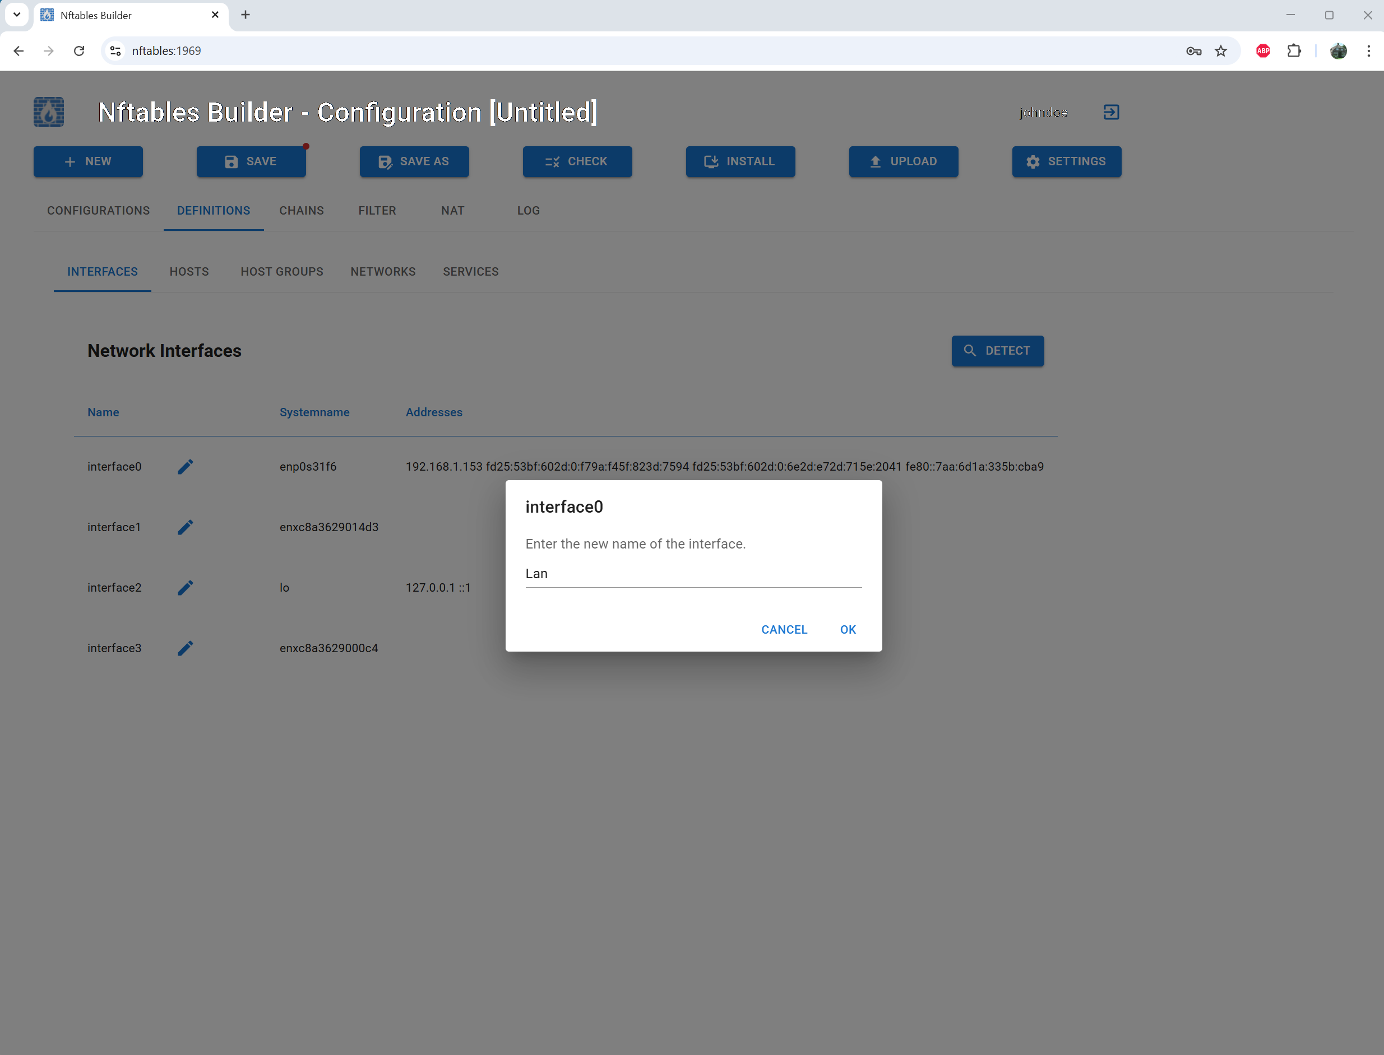Confirm the new interface name with OK
The width and height of the screenshot is (1384, 1055).
click(x=848, y=629)
